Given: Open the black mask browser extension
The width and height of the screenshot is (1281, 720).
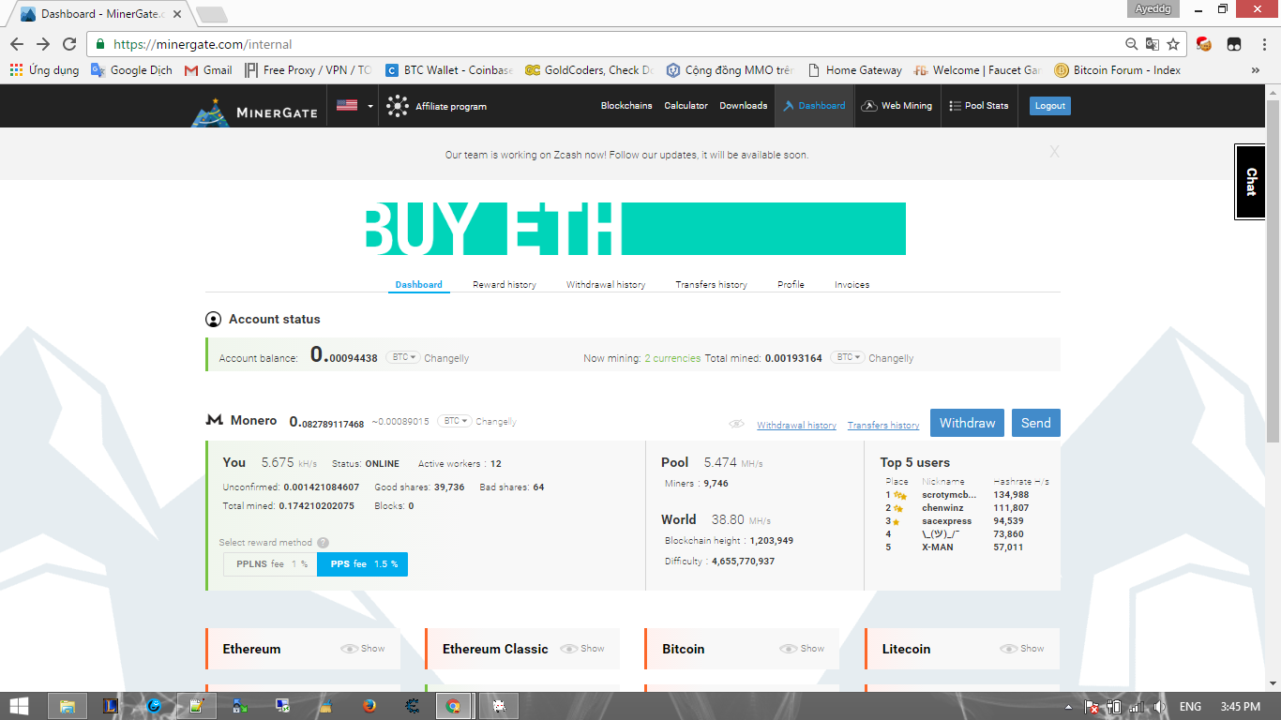Looking at the screenshot, I should [1234, 44].
